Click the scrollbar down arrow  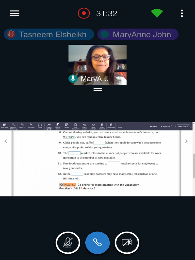194,195
